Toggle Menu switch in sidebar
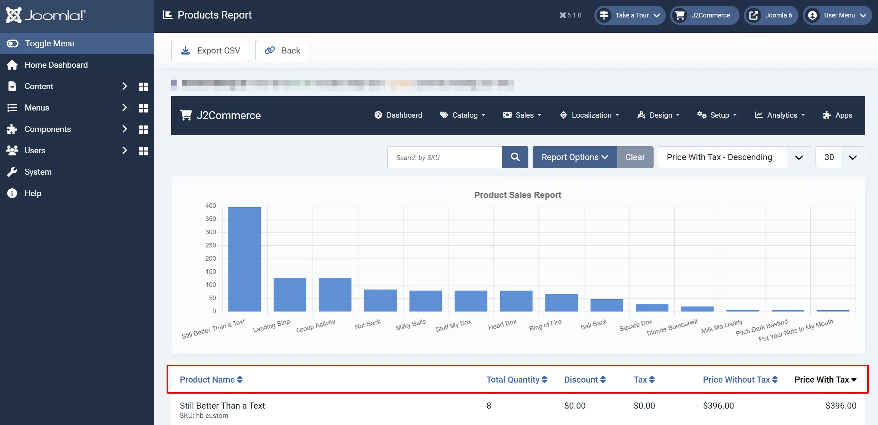 [12, 43]
